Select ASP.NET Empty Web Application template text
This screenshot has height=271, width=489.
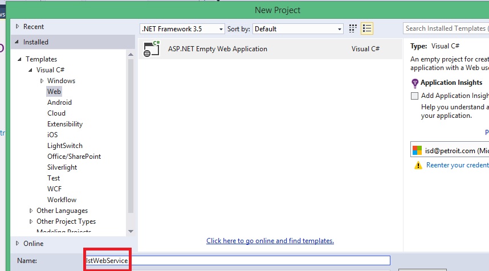point(218,49)
